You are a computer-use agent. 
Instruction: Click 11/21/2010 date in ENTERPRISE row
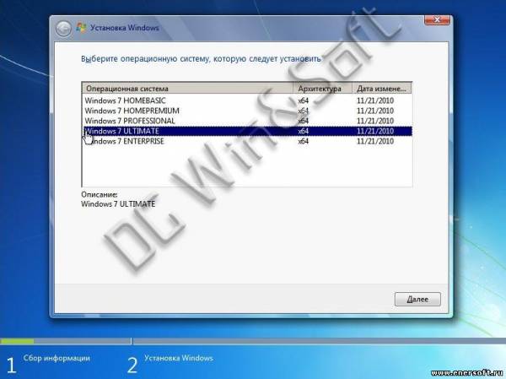click(375, 141)
